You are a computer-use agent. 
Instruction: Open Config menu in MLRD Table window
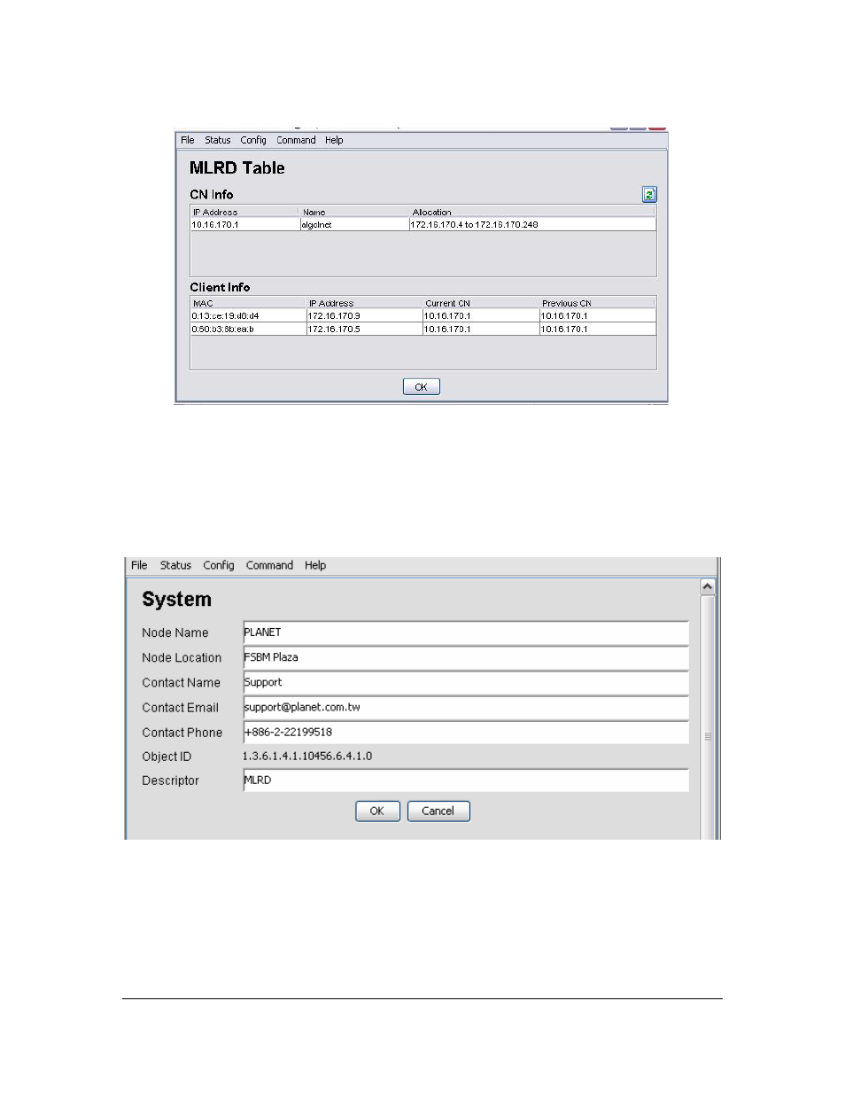coord(253,140)
